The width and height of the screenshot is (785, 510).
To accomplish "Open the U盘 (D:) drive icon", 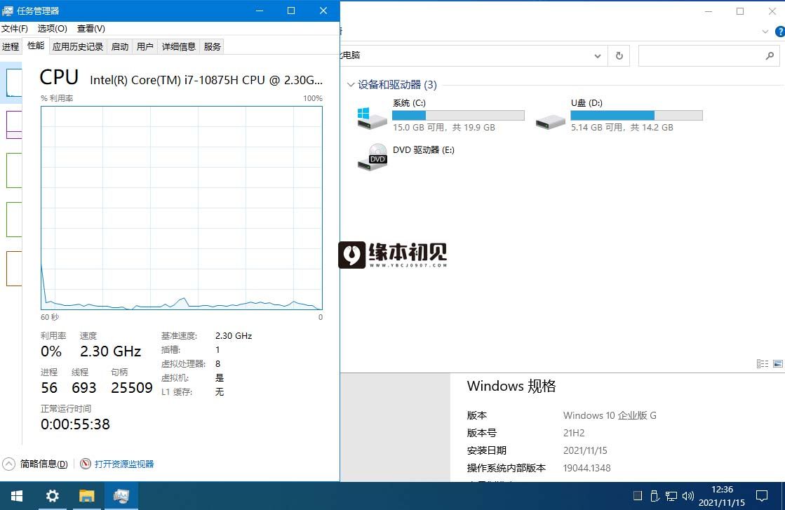I will pos(550,121).
